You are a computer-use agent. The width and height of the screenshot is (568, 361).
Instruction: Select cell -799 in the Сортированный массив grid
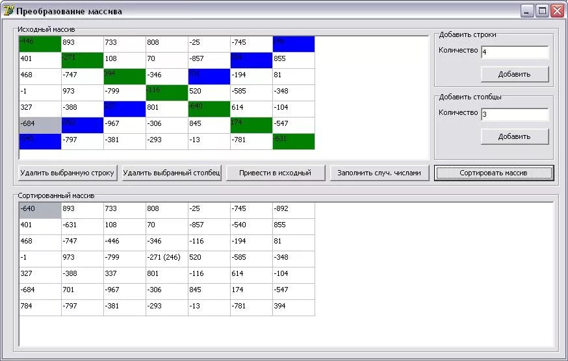tap(125, 259)
